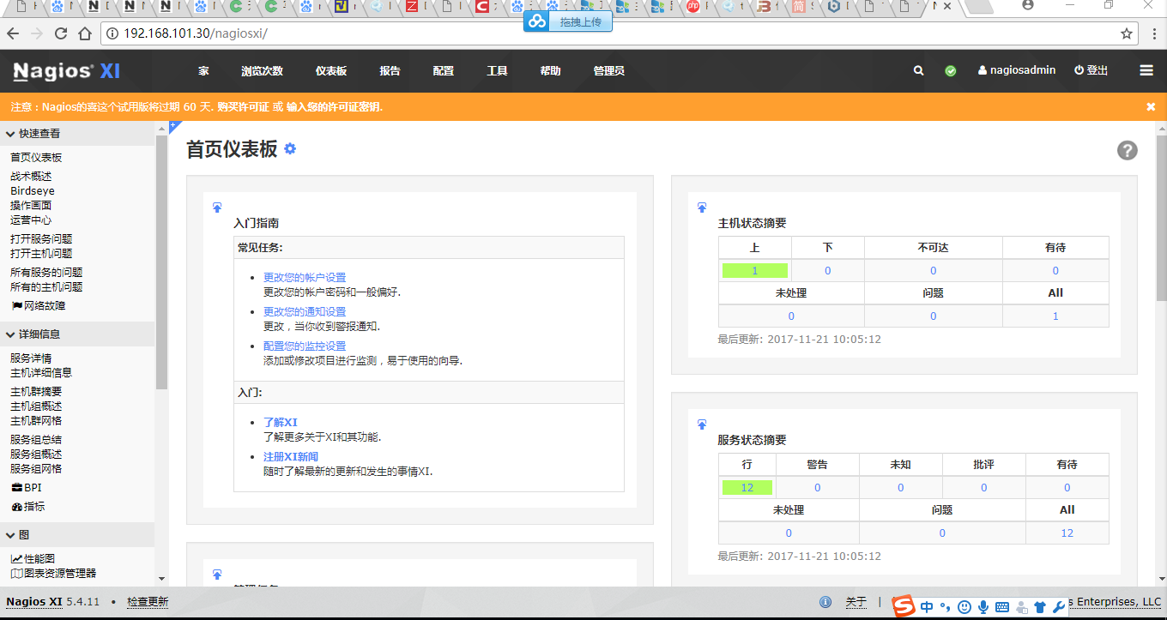Open the 工具 menu
Image resolution: width=1167 pixels, height=620 pixels.
coord(497,71)
